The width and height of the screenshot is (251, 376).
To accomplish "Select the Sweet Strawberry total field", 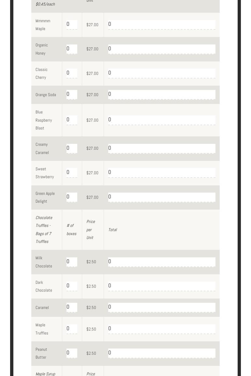I will 162,173.
